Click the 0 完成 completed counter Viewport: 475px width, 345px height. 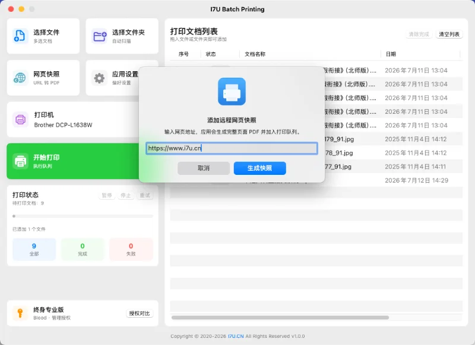point(83,249)
